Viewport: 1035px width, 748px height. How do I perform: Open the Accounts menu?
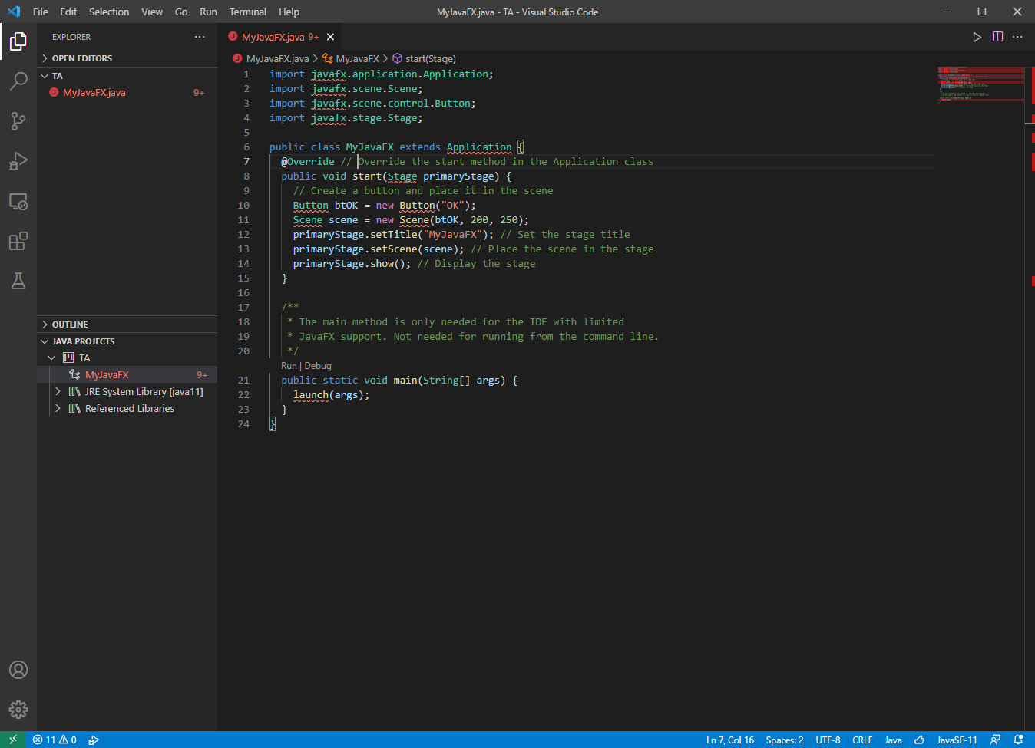(18, 670)
